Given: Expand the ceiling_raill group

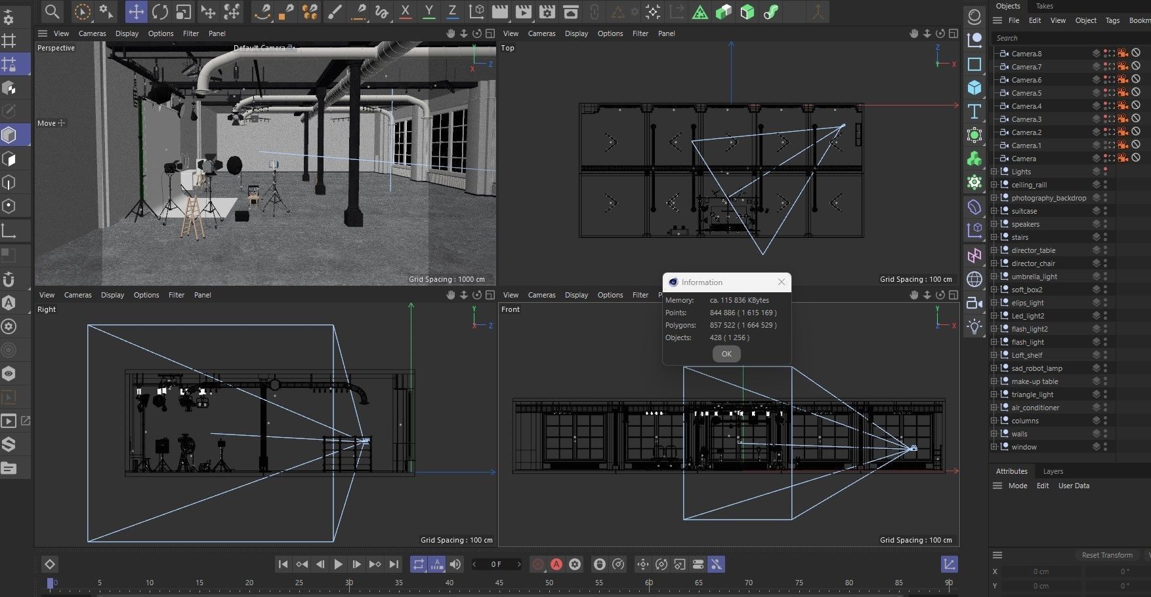Looking at the screenshot, I should click(994, 185).
